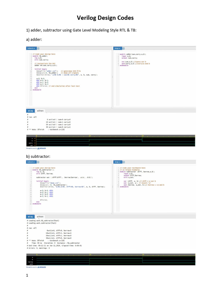Click the 'module tb_subtractor();' code line

[43, 170]
